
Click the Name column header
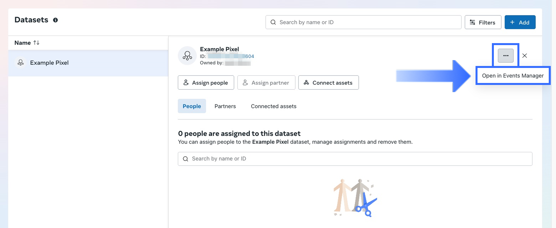click(x=23, y=43)
